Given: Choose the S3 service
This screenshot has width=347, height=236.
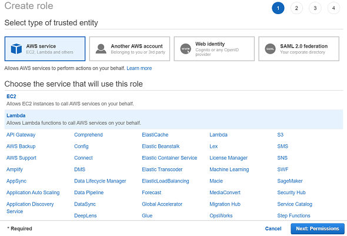Looking at the screenshot, I should pyautogui.click(x=281, y=135).
